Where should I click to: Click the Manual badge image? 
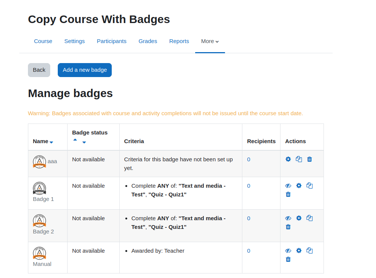tap(39, 253)
